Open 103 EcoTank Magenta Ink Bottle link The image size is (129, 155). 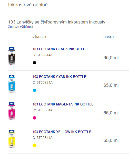(63, 104)
